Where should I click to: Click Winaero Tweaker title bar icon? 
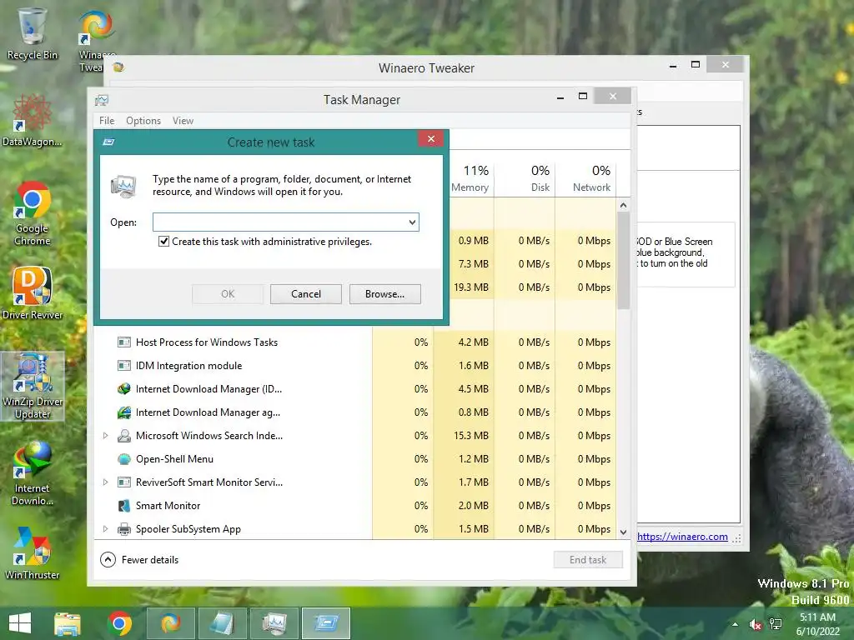118,67
